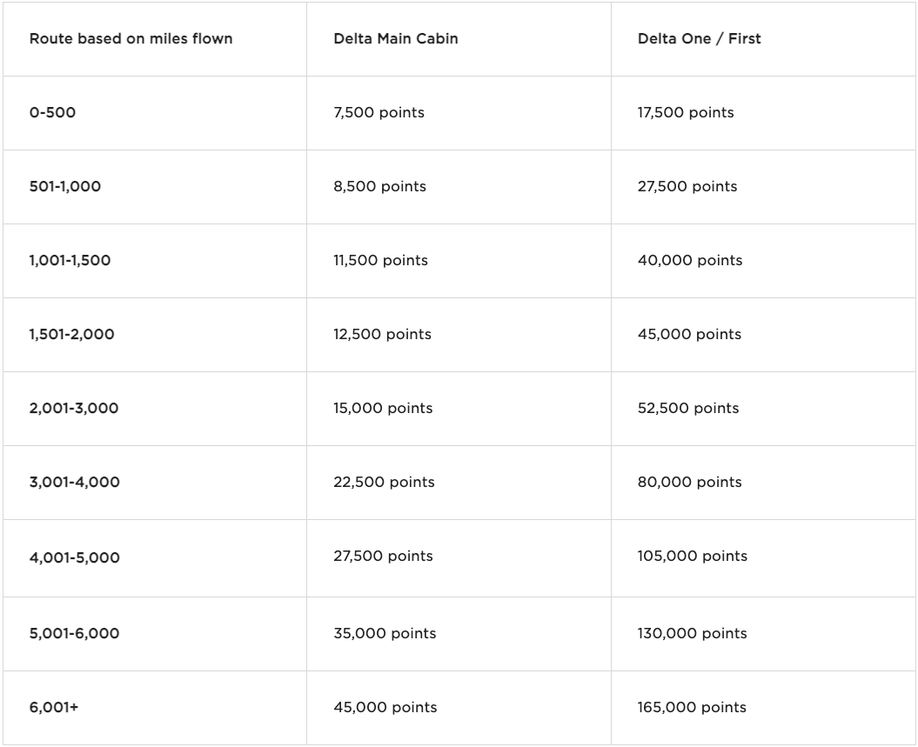Select the 52,500 points cell
Image resolution: width=918 pixels, height=747 pixels.
(x=687, y=408)
